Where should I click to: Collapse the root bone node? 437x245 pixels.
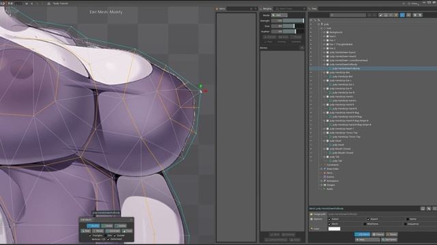click(x=321, y=29)
